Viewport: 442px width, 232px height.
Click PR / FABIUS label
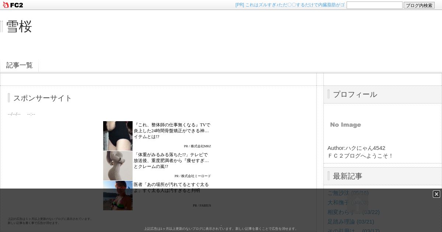[202, 205]
